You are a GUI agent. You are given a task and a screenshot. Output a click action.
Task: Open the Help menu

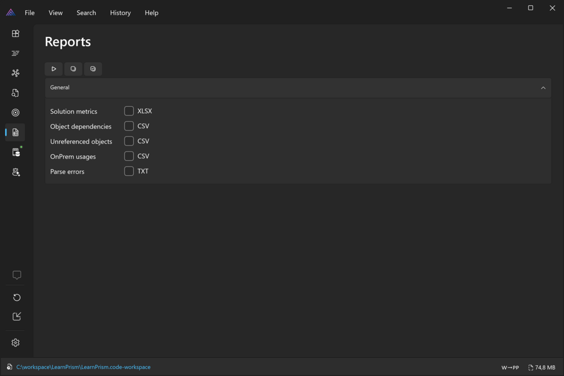(x=151, y=12)
